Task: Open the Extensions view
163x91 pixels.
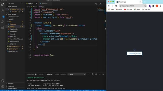Action: click(3, 28)
